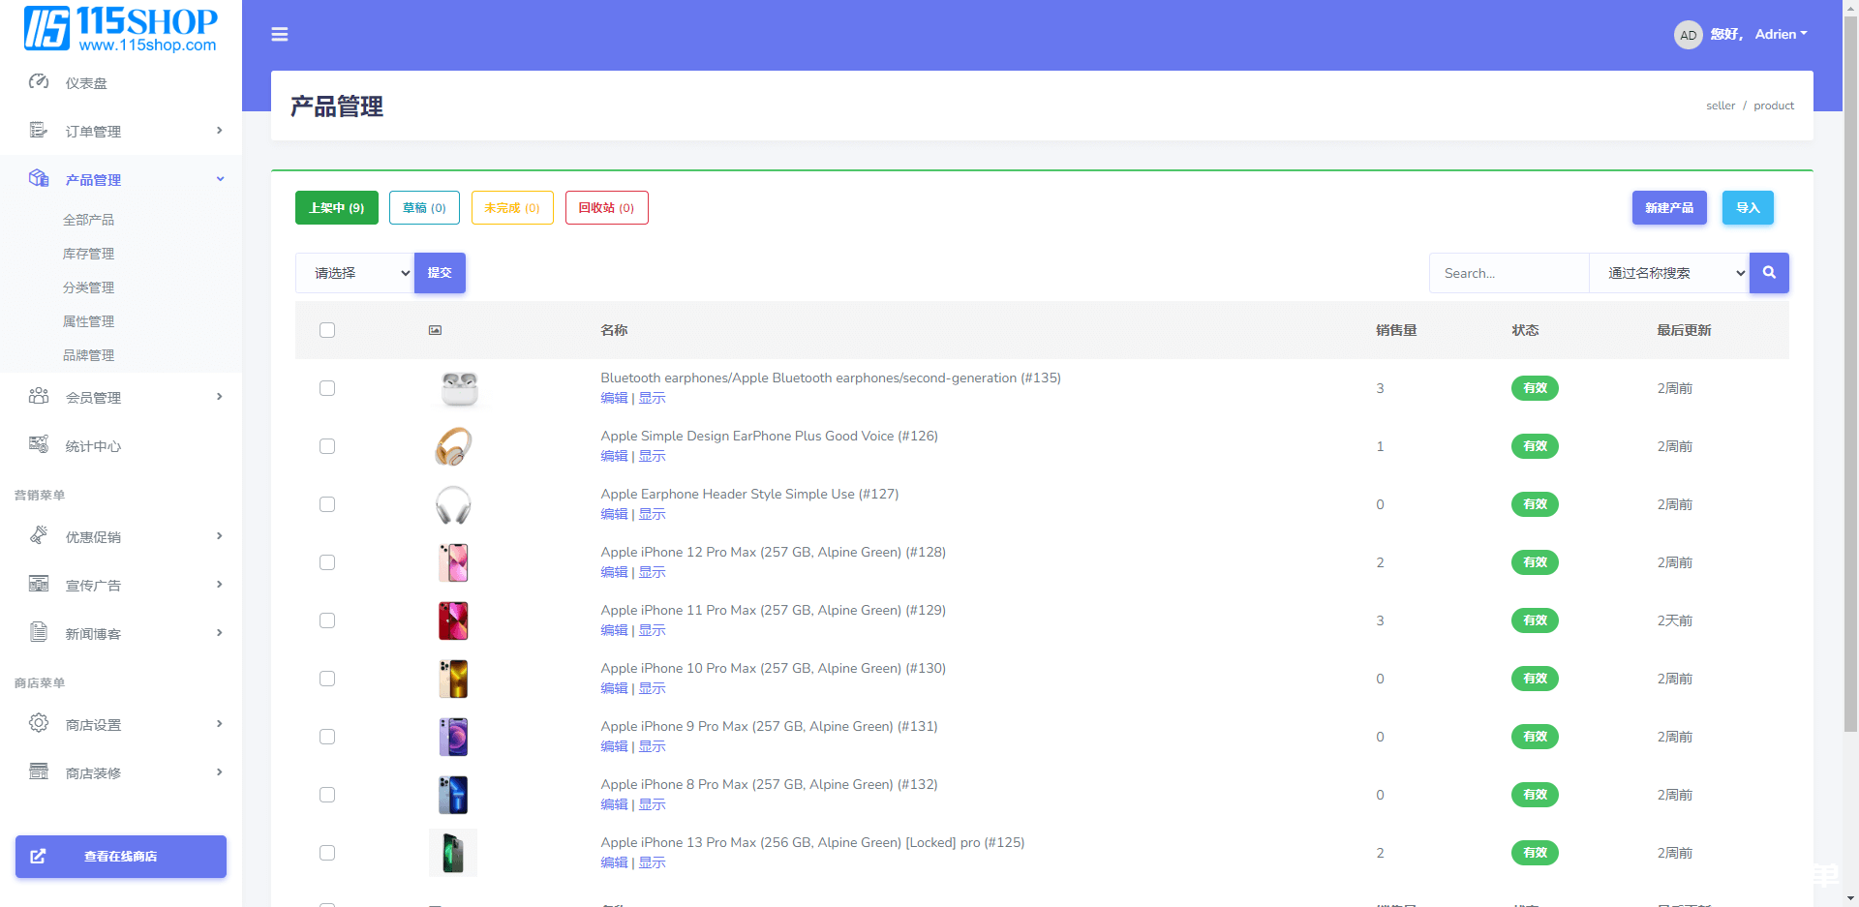Image resolution: width=1859 pixels, height=907 pixels.
Task: Open the 库存管理 submenu item
Action: 88,254
